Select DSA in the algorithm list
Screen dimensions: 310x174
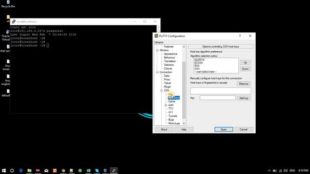coord(197,69)
